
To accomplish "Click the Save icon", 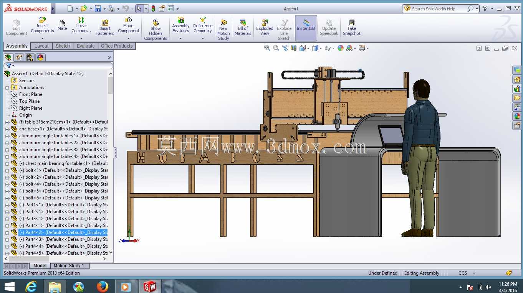I will click(x=98, y=8).
